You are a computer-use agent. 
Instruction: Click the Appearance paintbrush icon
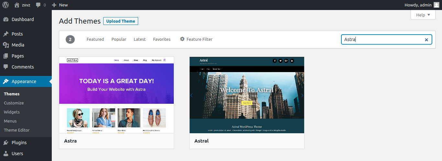click(6, 81)
